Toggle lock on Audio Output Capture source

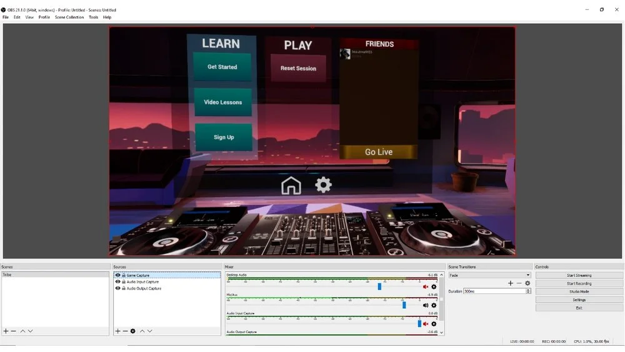(x=124, y=288)
